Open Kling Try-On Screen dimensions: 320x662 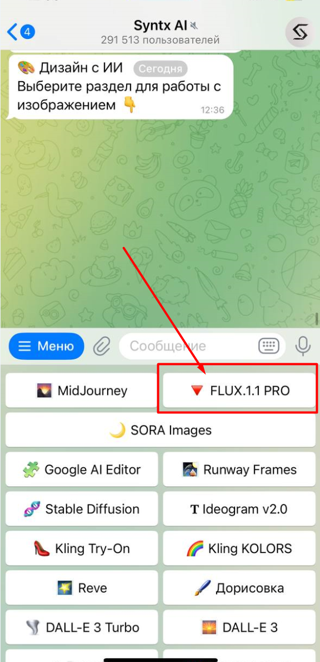point(82,549)
